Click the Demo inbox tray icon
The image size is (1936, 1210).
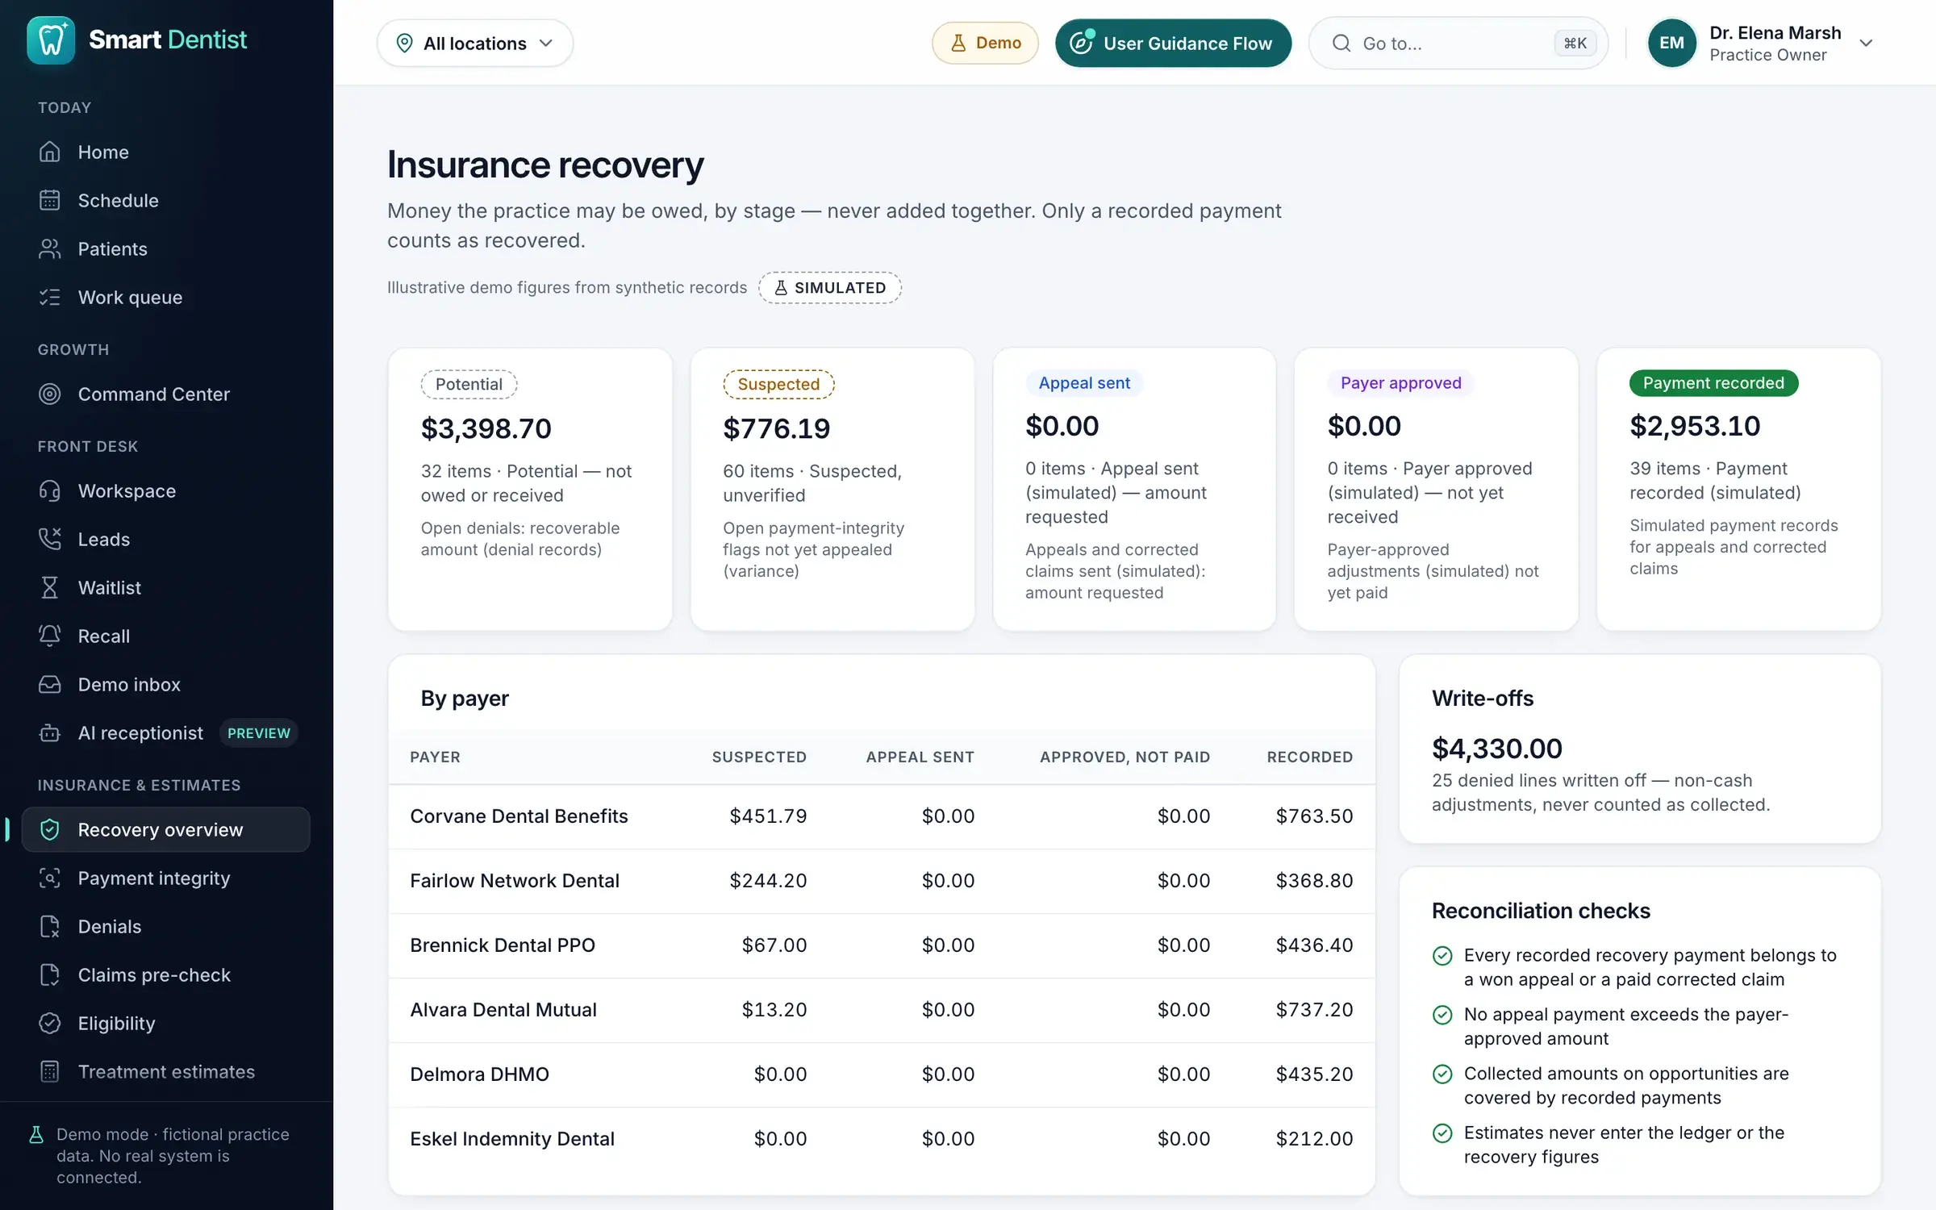coord(50,684)
